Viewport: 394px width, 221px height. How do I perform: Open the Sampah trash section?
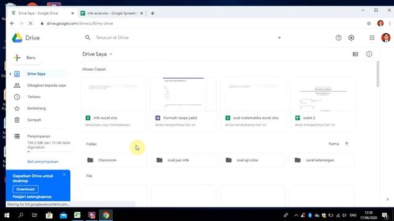34,120
